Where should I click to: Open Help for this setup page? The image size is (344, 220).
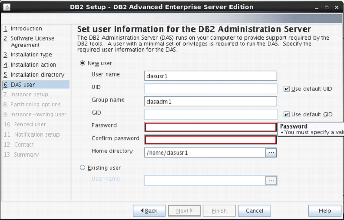point(324,211)
